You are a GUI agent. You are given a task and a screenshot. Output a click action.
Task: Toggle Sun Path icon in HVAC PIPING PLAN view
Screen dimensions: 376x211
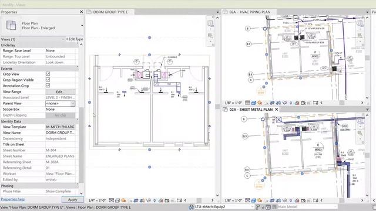pos(260,103)
